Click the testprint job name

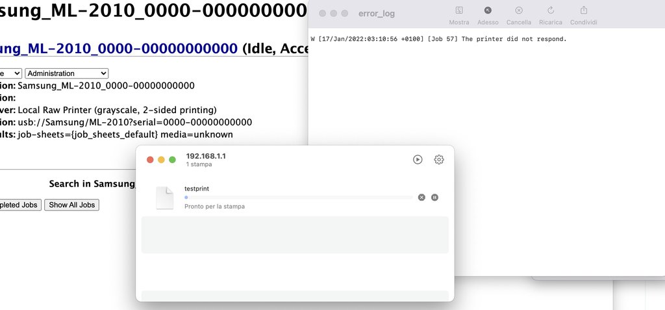click(x=197, y=188)
